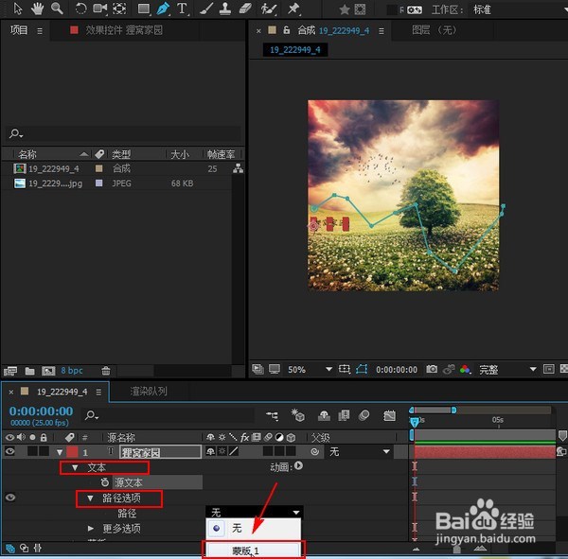This screenshot has height=559, width=568.
Task: Choose grid and guide options icon
Action: 345,369
